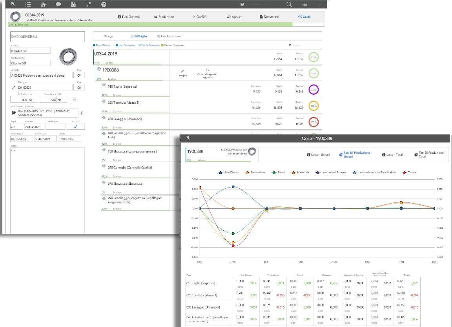Open the help question mark icon
This screenshot has width=452, height=327.
pos(104,4)
